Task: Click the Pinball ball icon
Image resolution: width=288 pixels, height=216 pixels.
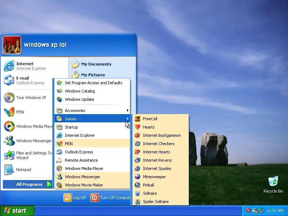Action: (138, 185)
